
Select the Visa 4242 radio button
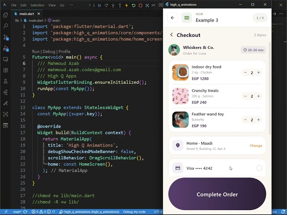[259, 168]
